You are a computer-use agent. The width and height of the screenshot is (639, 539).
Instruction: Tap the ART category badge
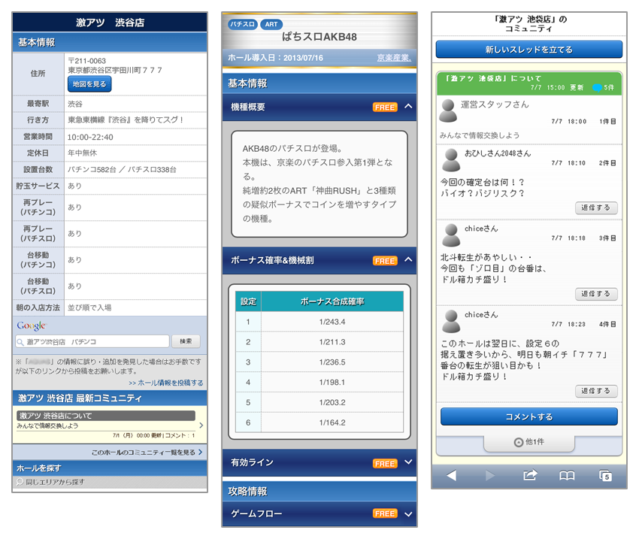pos(271,24)
